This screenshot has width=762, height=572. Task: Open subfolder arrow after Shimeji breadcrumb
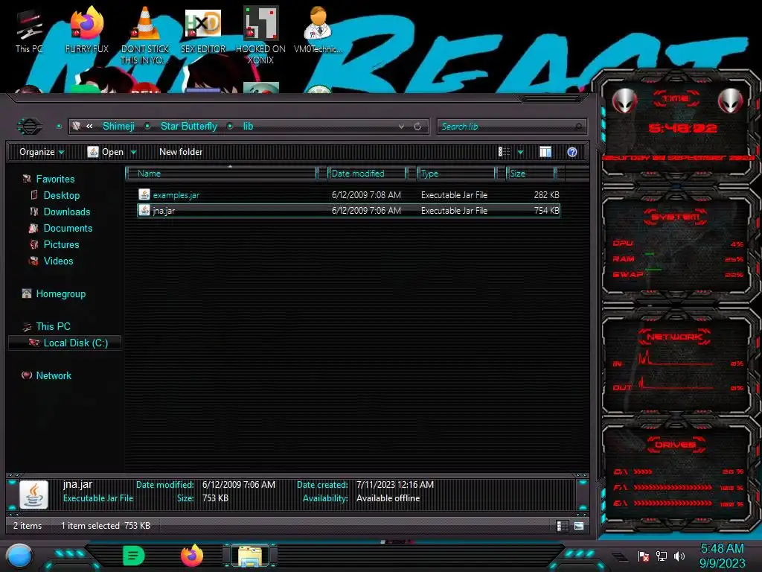(x=147, y=127)
